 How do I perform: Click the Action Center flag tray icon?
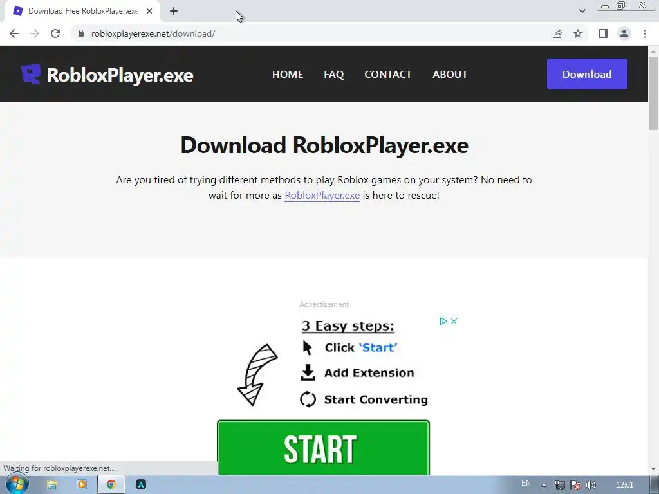click(575, 485)
